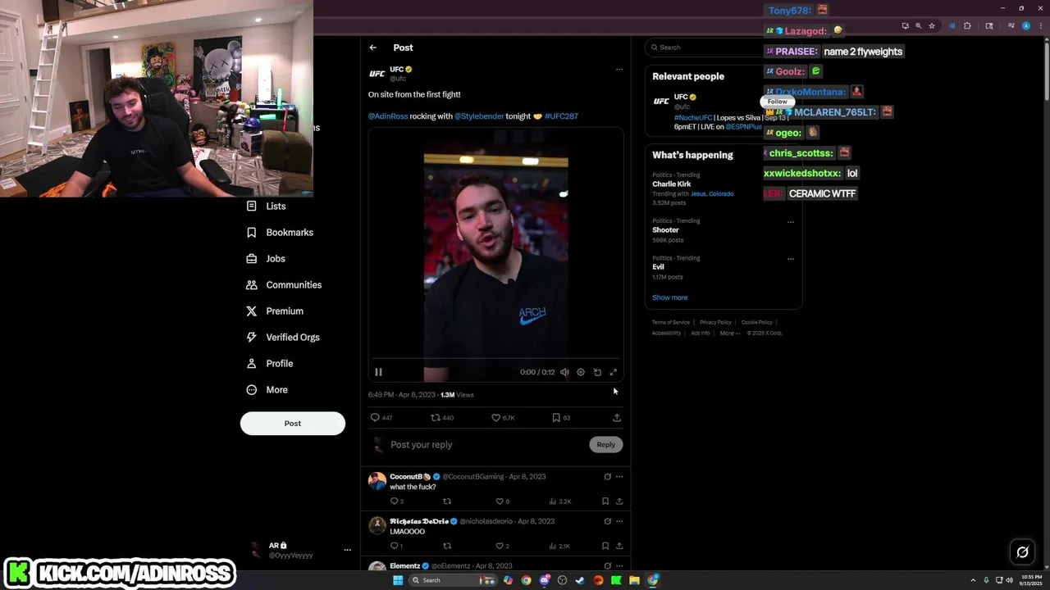Open Communities in the sidebar
The image size is (1050, 590).
[284, 285]
